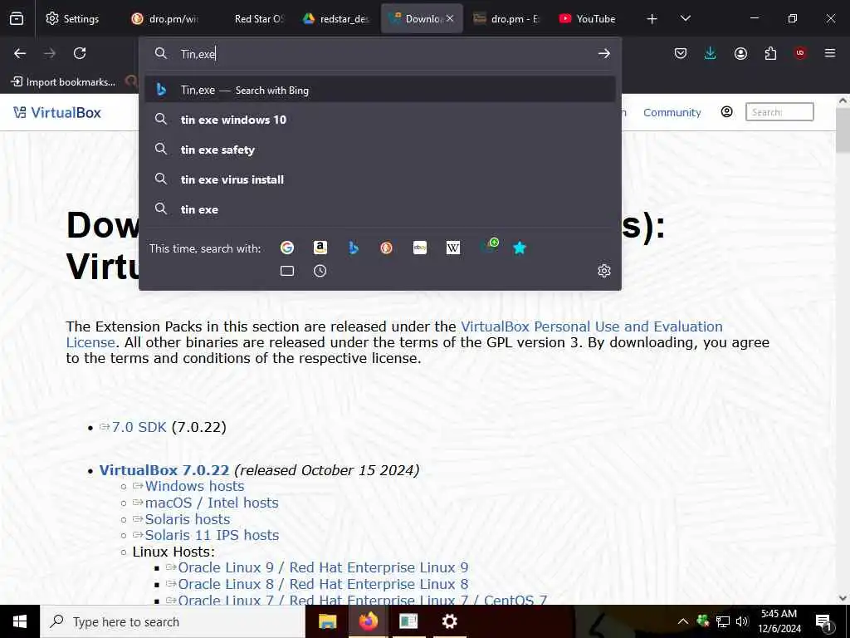Reload the page with the refresh icon

coord(80,53)
